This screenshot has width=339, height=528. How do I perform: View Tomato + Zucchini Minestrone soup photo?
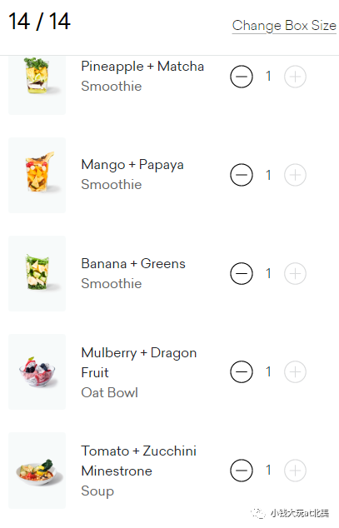37,471
